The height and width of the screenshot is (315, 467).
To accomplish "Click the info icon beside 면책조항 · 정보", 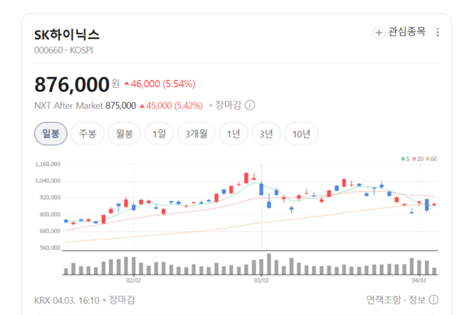I will click(x=434, y=299).
